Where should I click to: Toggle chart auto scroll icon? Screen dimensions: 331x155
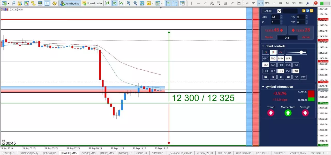(168, 3)
